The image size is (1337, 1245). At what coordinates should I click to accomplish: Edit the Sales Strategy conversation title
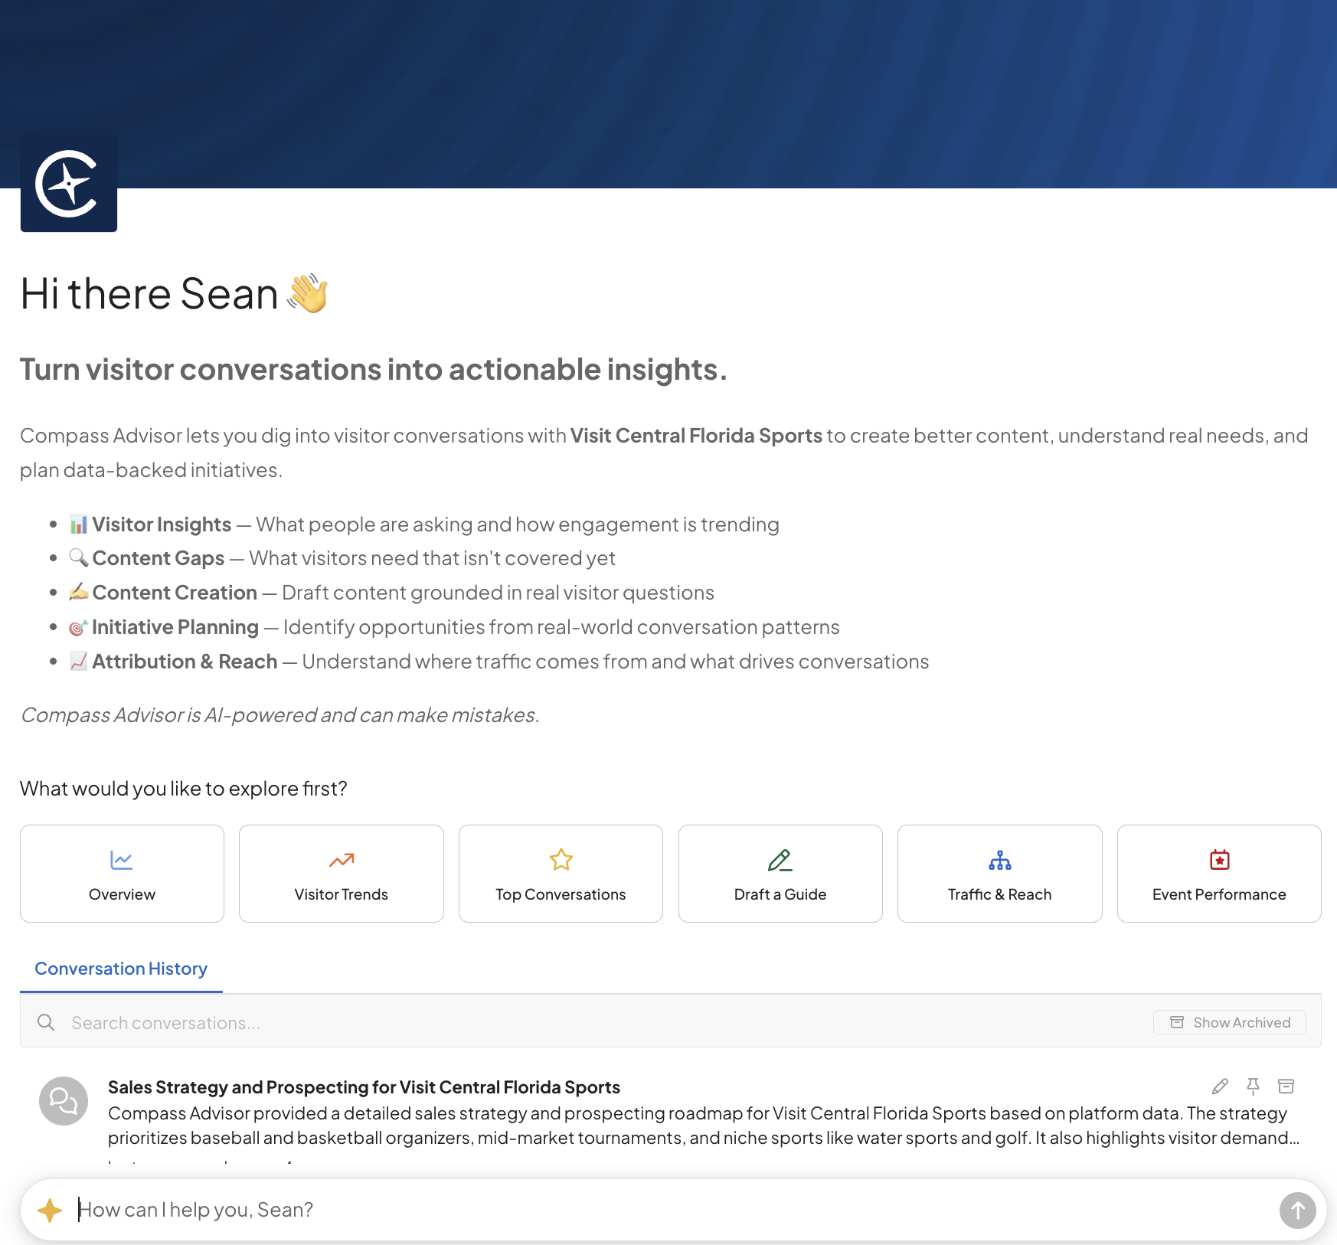point(1220,1087)
